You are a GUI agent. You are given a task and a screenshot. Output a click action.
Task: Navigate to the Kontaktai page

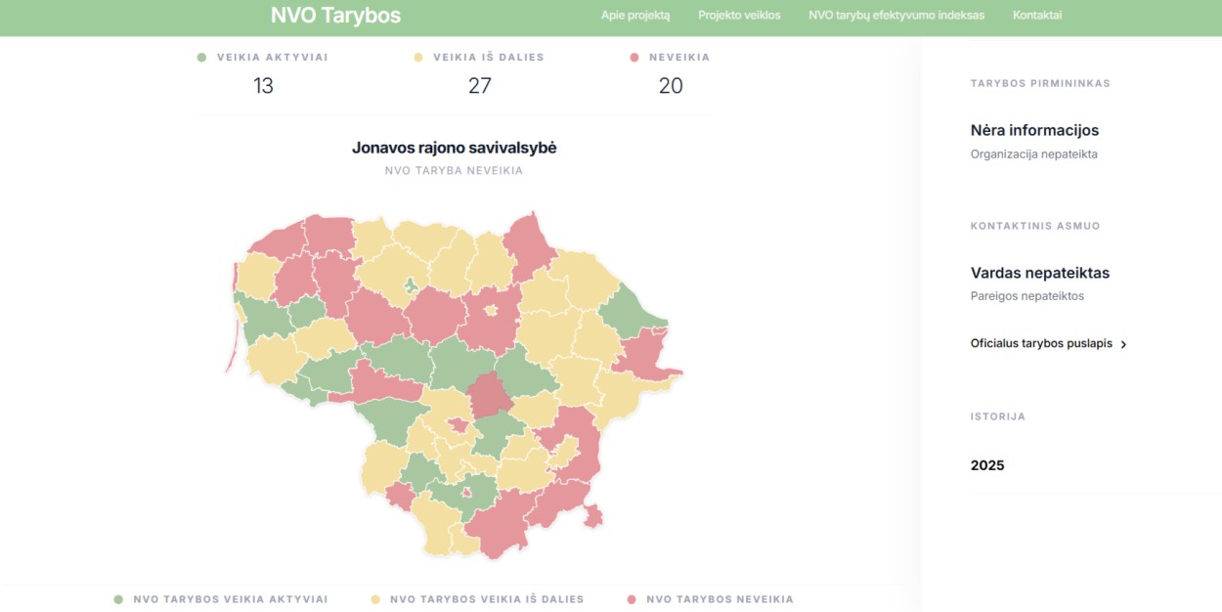(x=1037, y=16)
